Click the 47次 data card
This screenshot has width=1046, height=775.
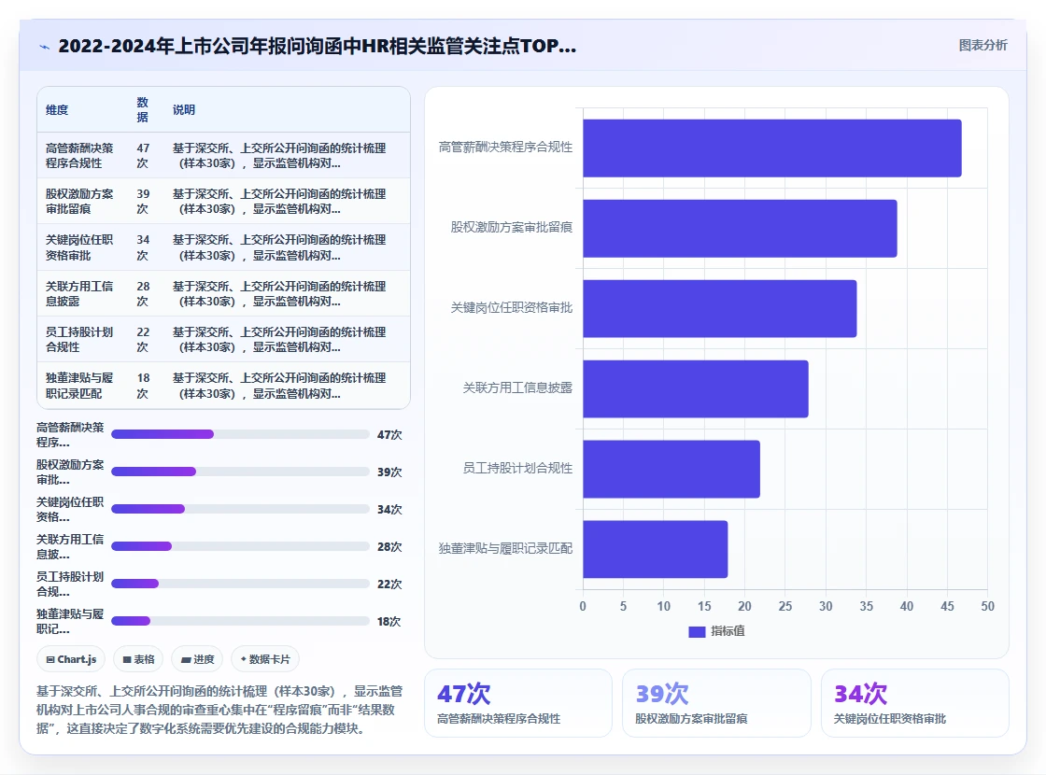click(x=518, y=703)
